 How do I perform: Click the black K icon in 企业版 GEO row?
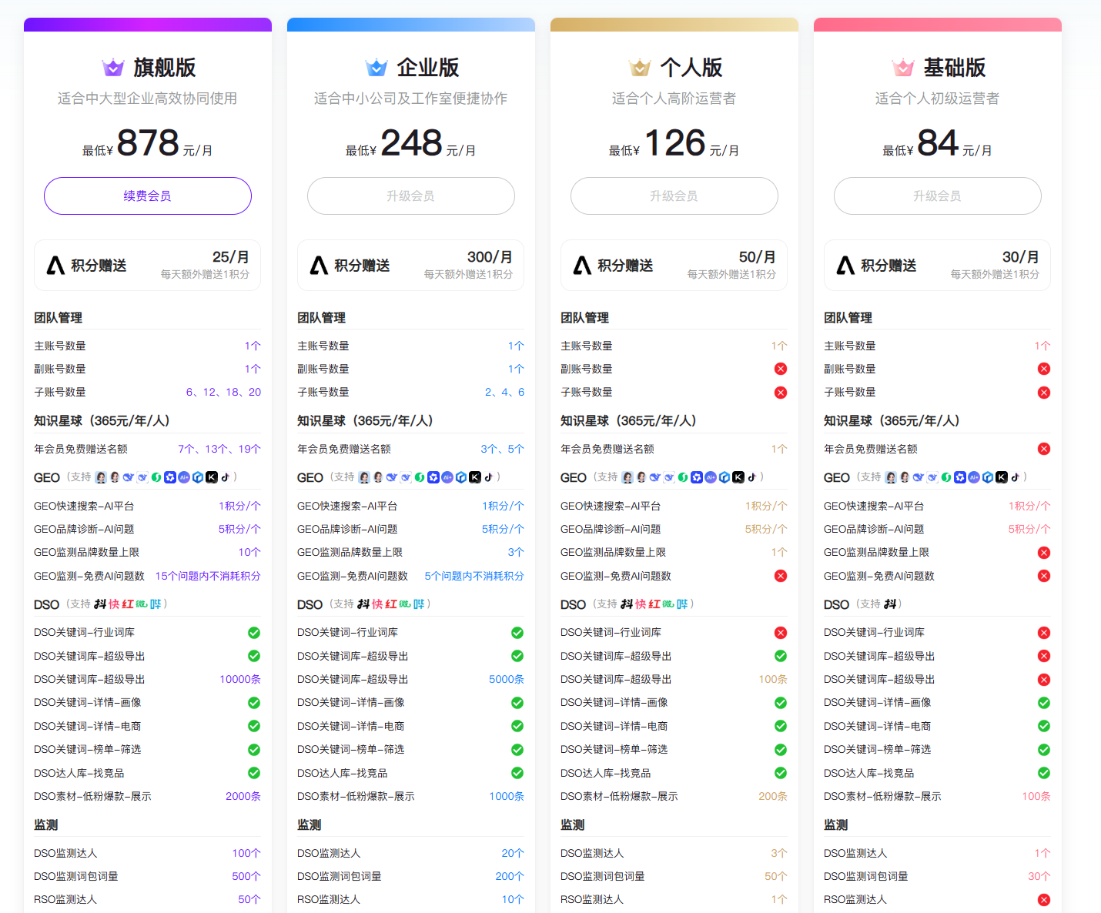[x=475, y=477]
